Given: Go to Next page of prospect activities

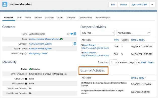Looking at the screenshot, I should click(x=151, y=62).
